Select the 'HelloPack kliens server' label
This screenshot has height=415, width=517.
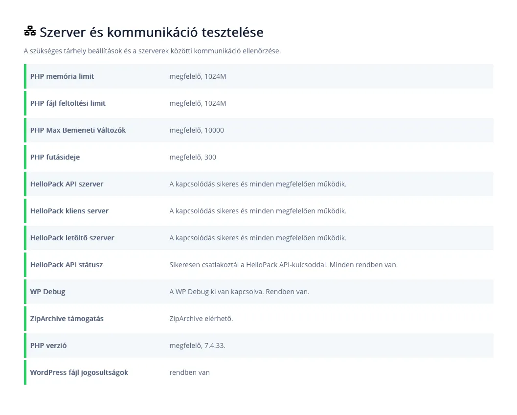69,211
